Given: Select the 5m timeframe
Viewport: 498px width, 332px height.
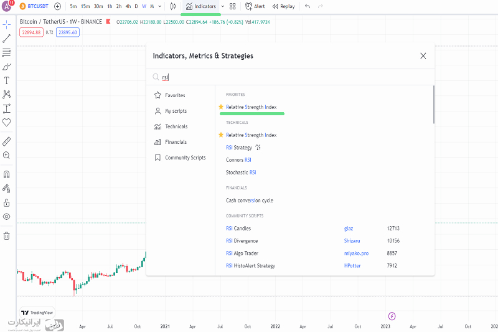Looking at the screenshot, I should tap(73, 6).
